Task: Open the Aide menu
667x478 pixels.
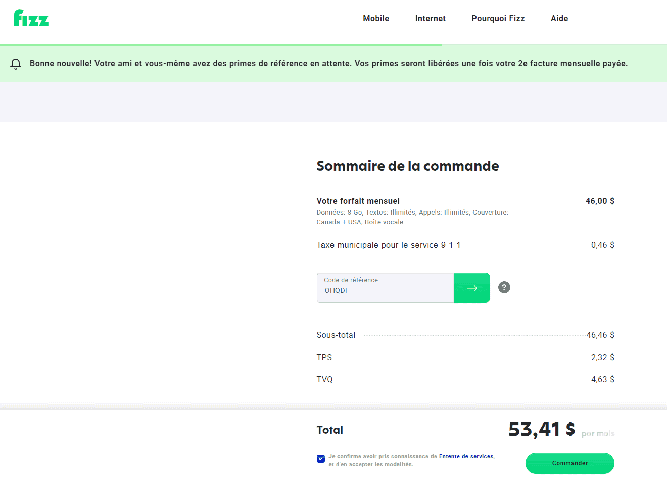Action: coord(559,19)
